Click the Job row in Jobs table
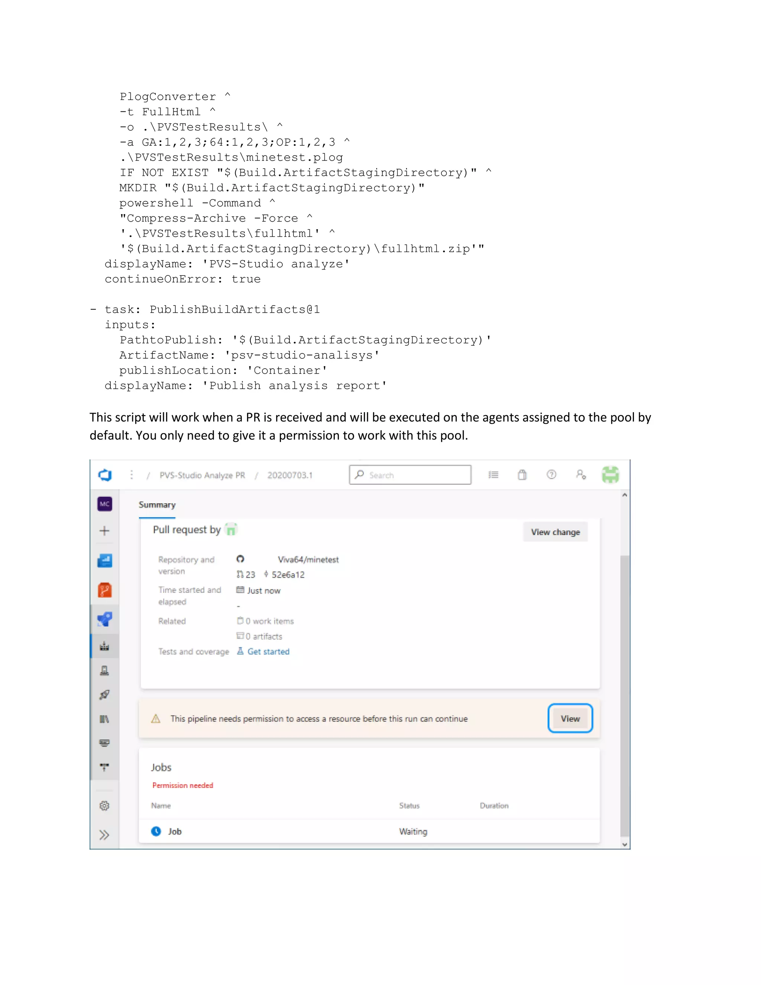 coord(369,831)
